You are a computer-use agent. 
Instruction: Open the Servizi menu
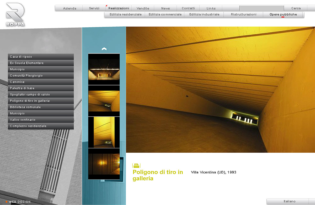(x=94, y=8)
